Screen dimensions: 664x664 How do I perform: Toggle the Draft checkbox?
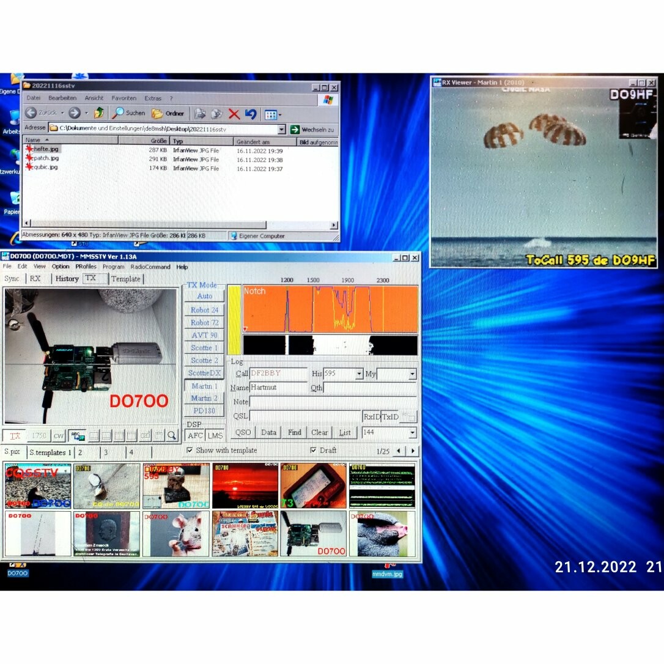pyautogui.click(x=314, y=451)
